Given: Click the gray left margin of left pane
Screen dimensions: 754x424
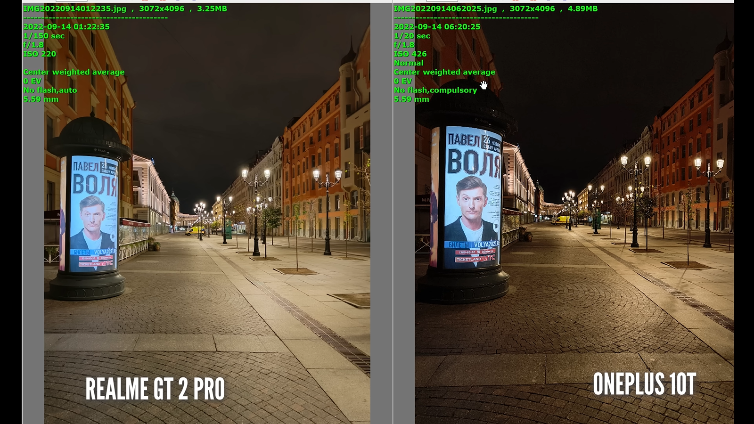Looking at the screenshot, I should point(33,236).
